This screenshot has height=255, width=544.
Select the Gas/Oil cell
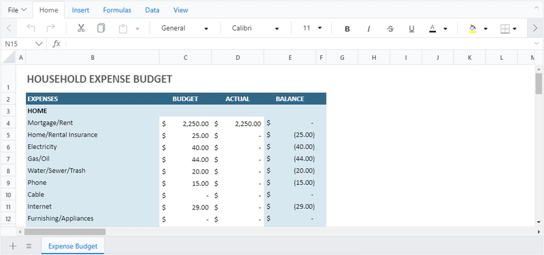point(92,159)
